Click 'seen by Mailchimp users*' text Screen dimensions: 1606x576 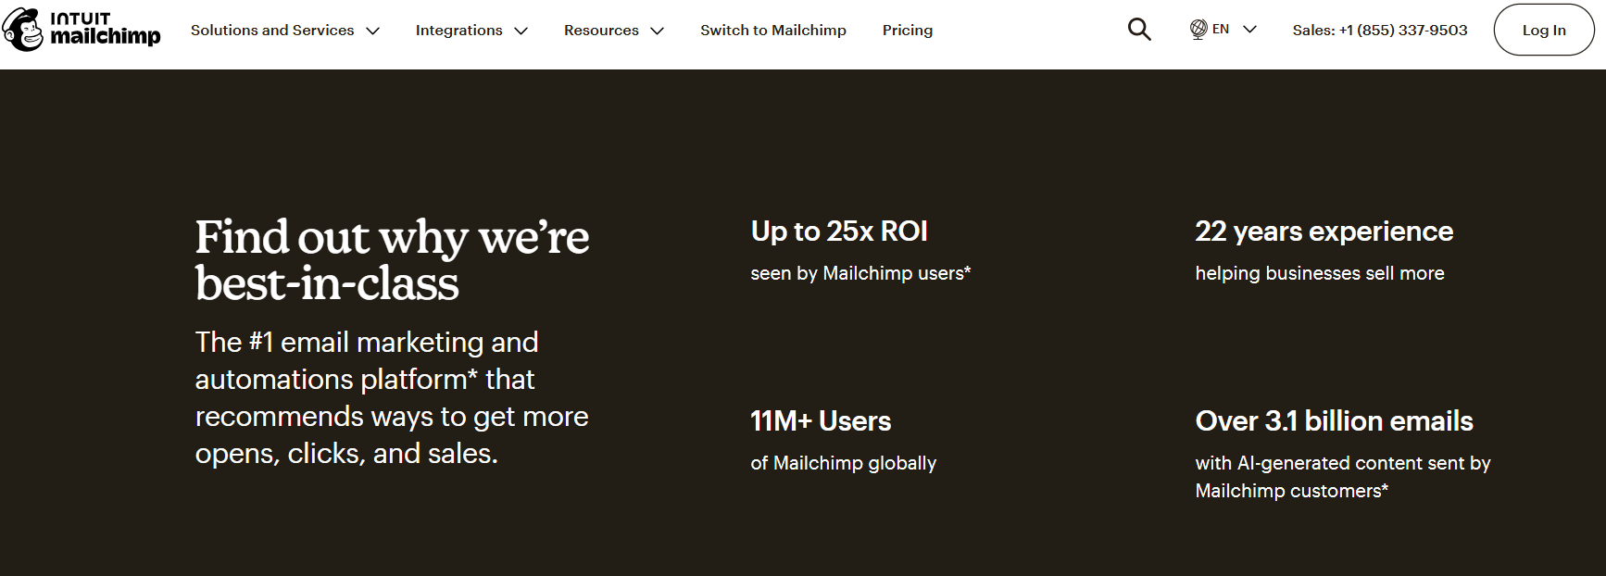point(860,273)
